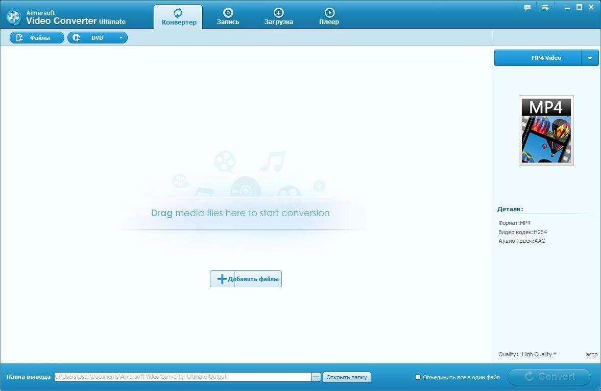Screen dimensions: 601x391
Task: Click the Drag media files here text
Action: [x=241, y=213]
